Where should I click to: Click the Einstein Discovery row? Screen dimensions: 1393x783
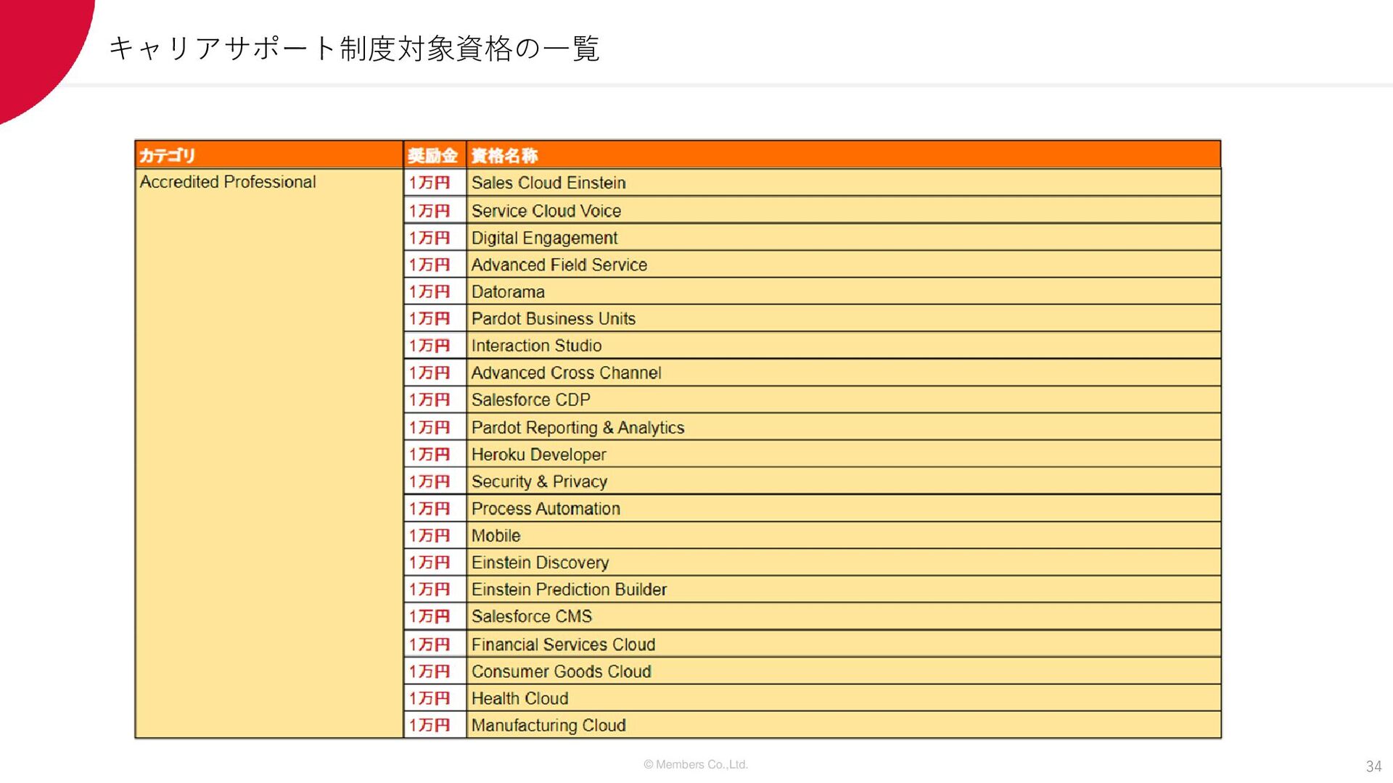[x=844, y=562]
